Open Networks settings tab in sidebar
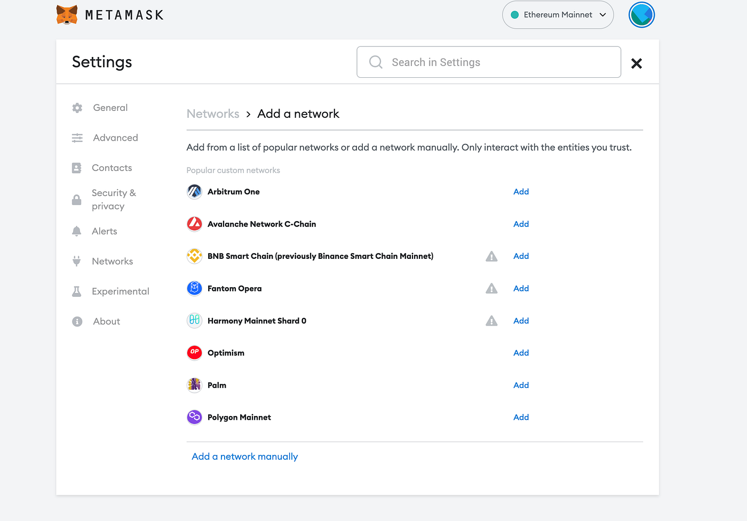 (x=112, y=261)
